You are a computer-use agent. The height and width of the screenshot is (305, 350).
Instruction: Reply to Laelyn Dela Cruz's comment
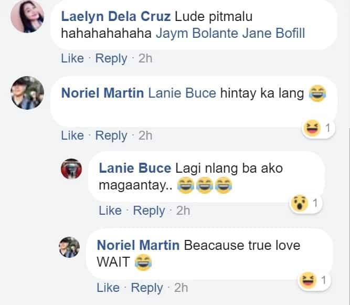pyautogui.click(x=111, y=59)
